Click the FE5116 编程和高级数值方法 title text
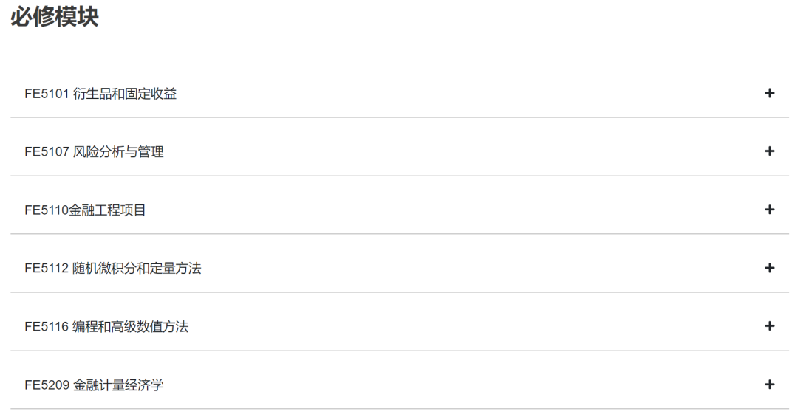This screenshot has width=798, height=417. (106, 327)
